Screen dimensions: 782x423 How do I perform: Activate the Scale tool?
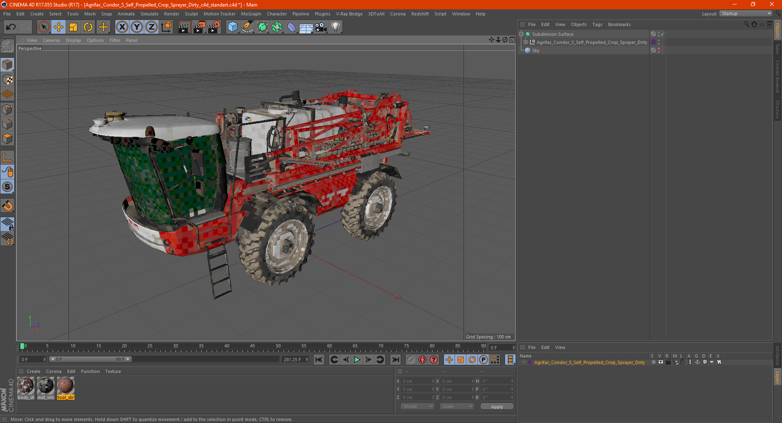(x=73, y=27)
